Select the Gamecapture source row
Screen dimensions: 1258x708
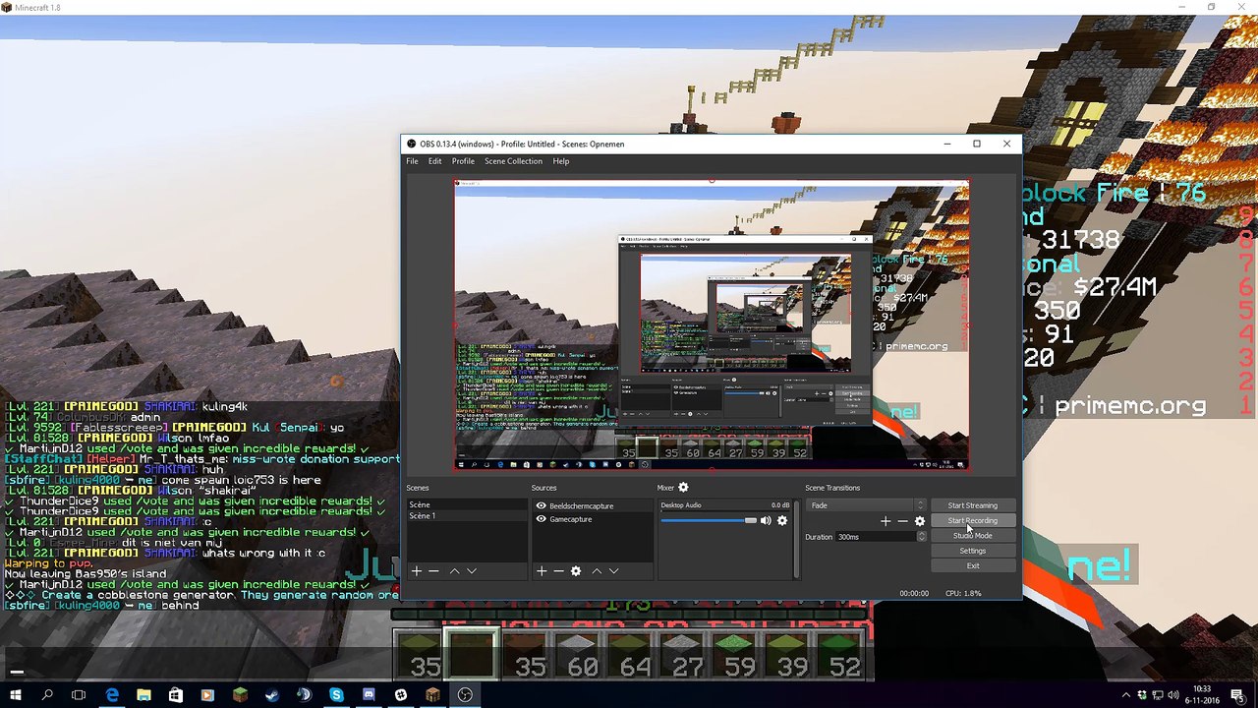[592, 519]
